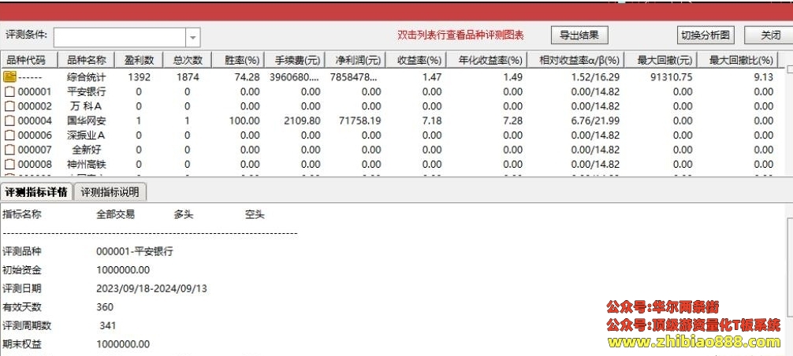Click stock code 000004
Screen dimensions: 793x356
point(35,121)
